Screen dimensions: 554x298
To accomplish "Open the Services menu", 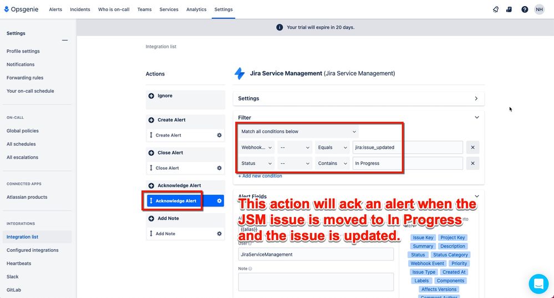I will [x=169, y=9].
